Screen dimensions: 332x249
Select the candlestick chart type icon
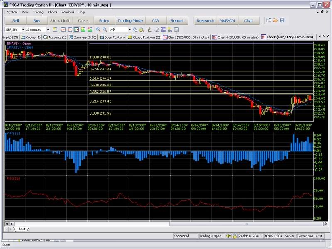[x=77, y=29]
